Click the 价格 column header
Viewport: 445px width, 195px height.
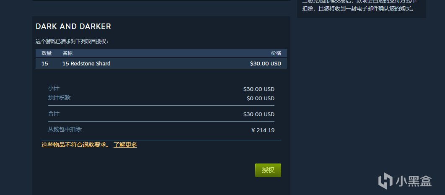[276, 53]
